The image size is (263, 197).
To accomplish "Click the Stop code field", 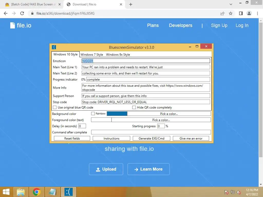I will [x=146, y=102].
